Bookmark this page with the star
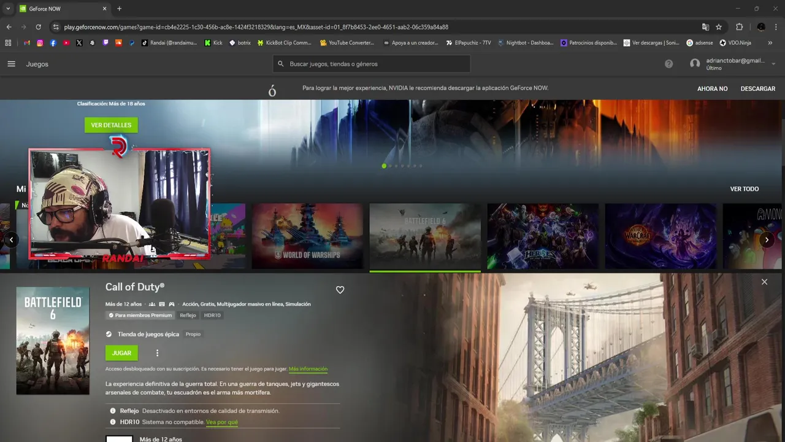Viewport: 785px width, 442px height. pos(719,27)
